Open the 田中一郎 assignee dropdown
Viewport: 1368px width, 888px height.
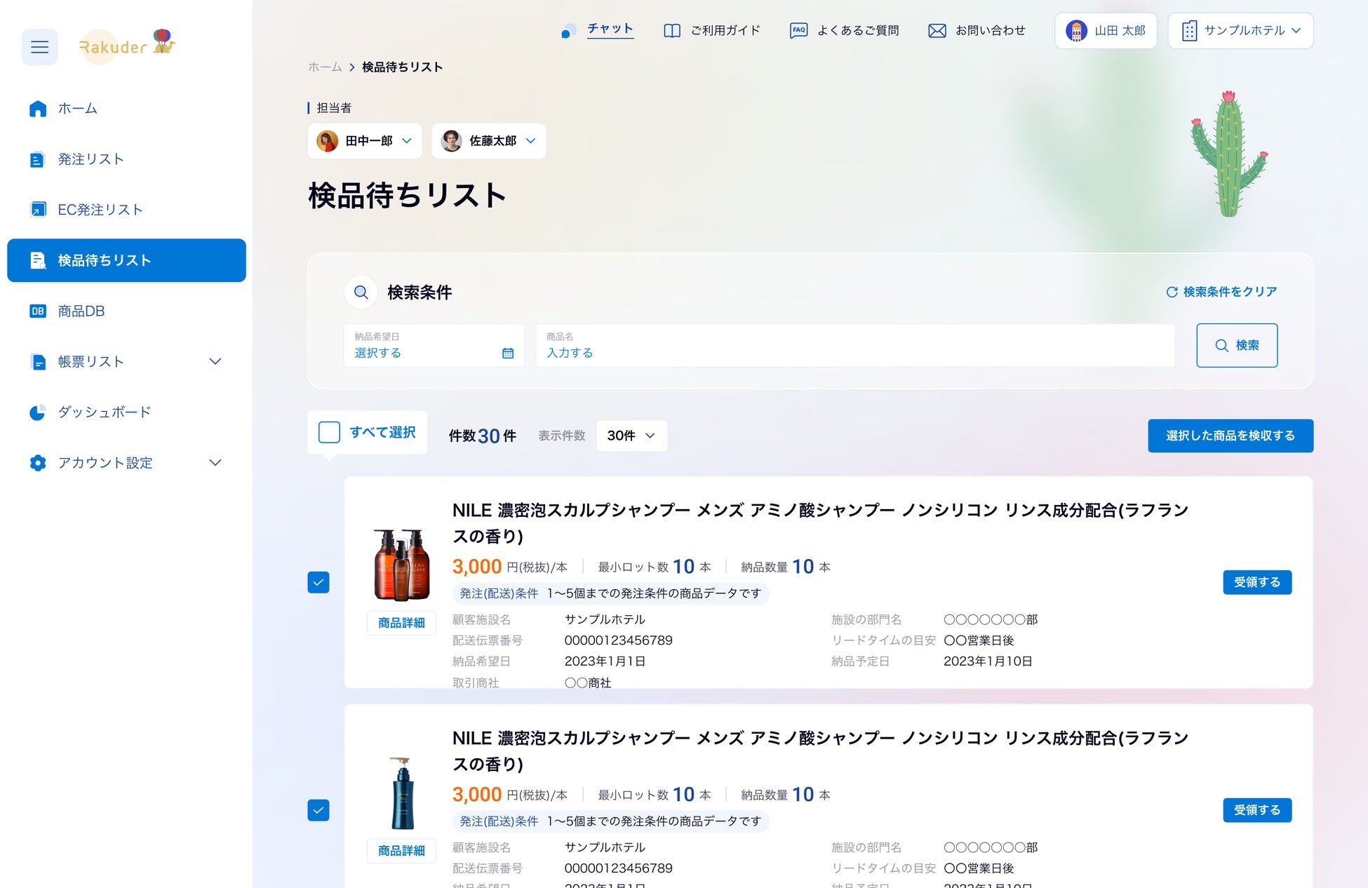pos(365,141)
